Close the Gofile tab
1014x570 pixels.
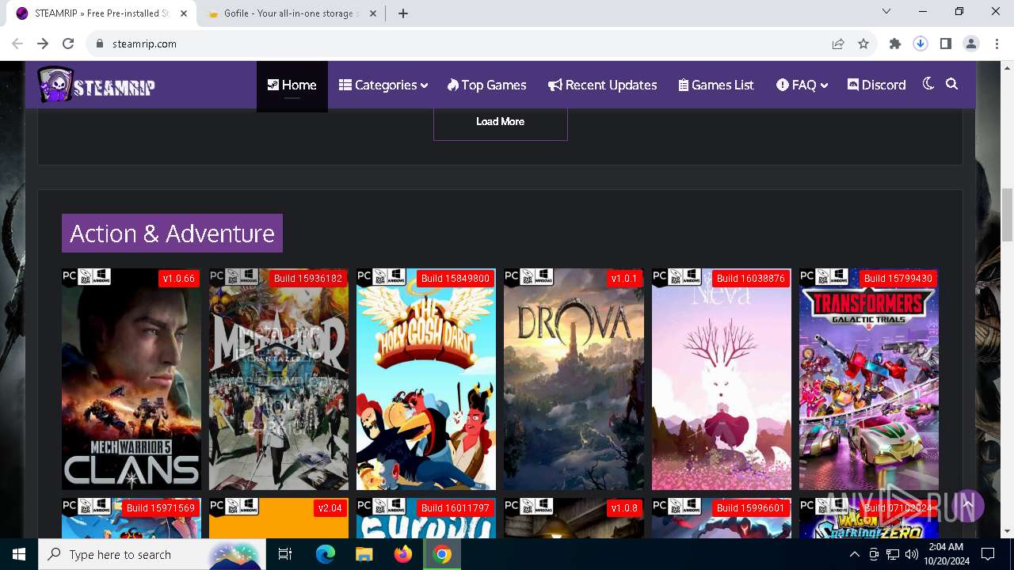[x=372, y=13]
